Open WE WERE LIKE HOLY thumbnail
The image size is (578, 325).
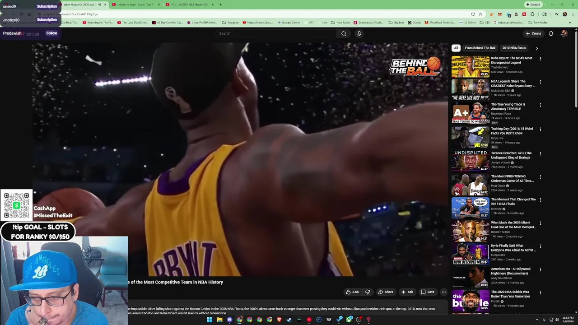click(470, 90)
